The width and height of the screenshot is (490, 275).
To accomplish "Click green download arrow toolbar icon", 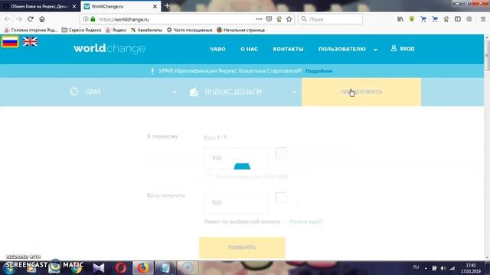I will pos(412,19).
